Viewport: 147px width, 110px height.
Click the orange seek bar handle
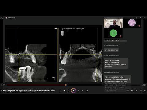click(x=66, y=85)
